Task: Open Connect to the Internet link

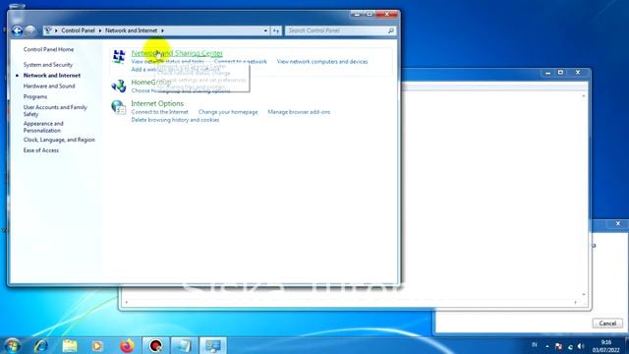Action: [159, 112]
